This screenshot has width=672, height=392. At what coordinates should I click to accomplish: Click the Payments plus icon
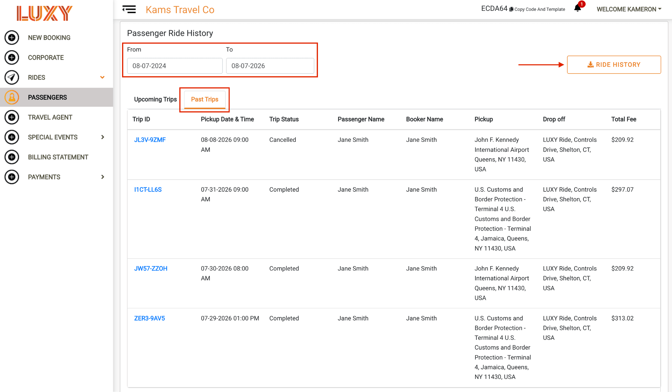12,177
